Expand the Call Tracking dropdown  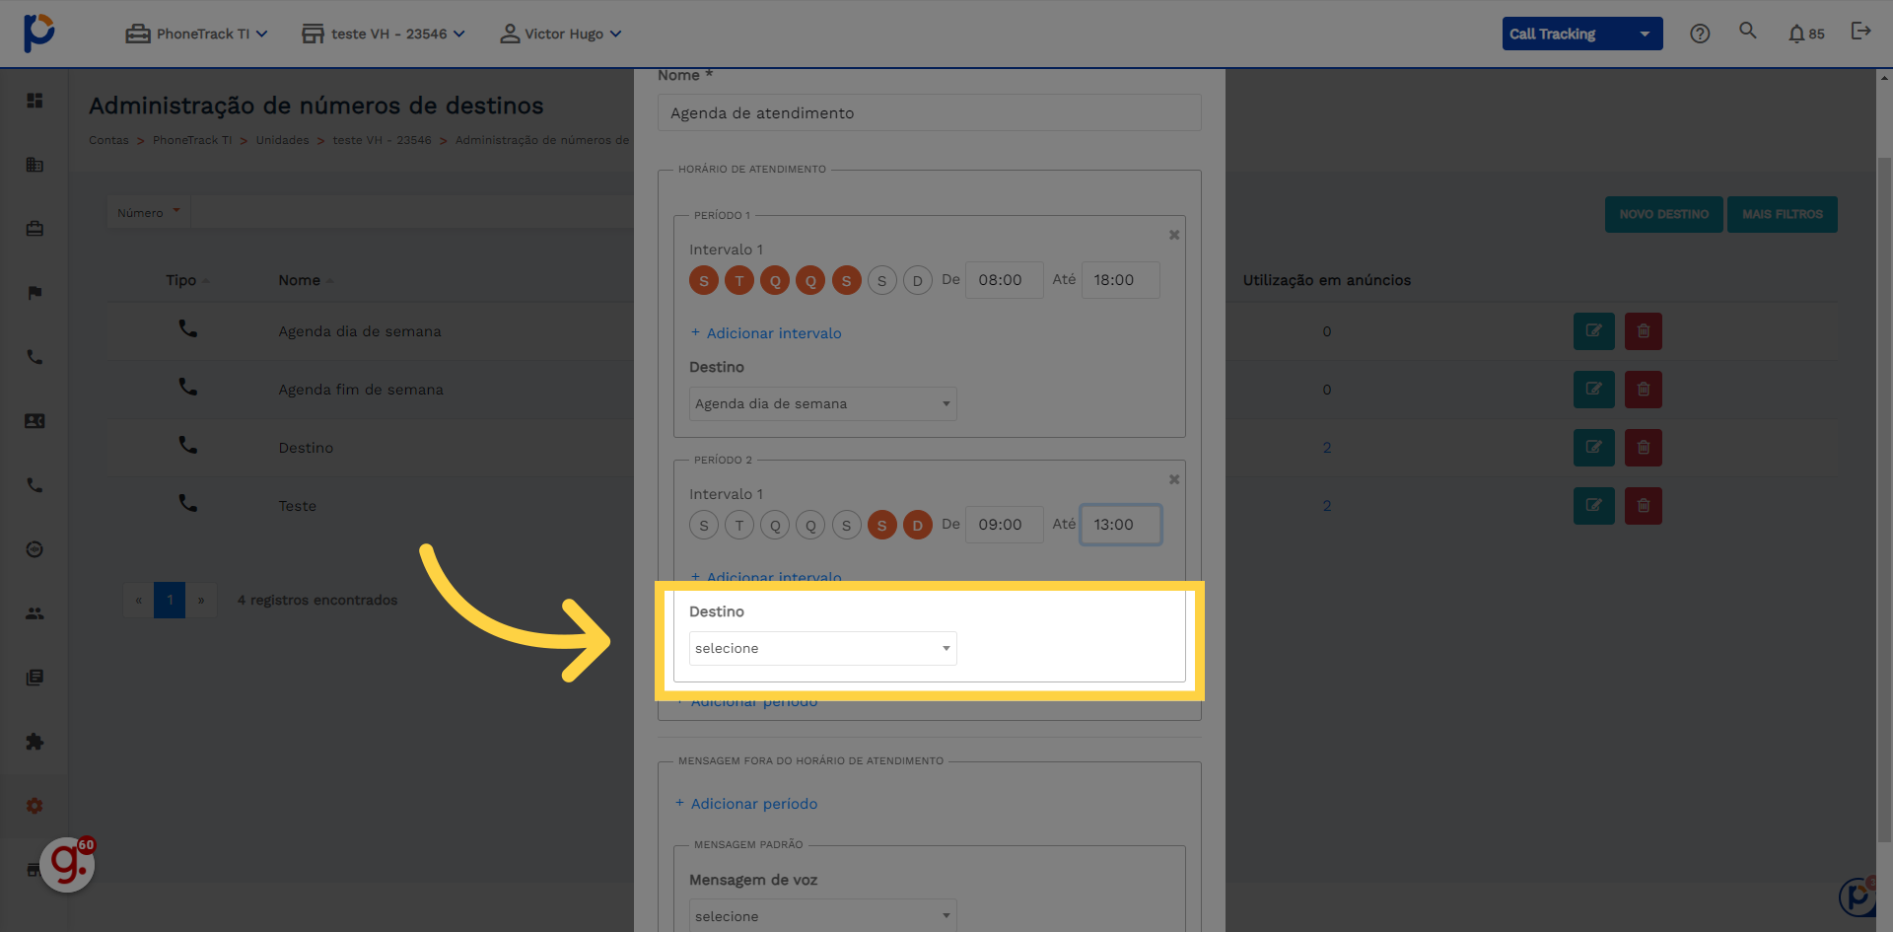[x=1582, y=34]
